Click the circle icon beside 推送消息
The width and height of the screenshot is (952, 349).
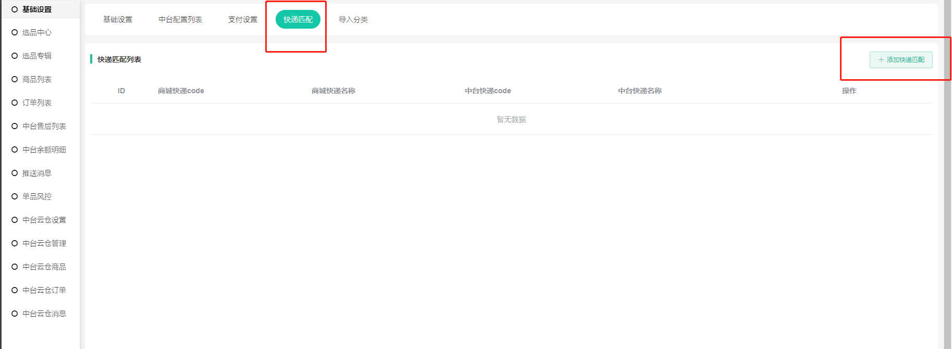15,173
